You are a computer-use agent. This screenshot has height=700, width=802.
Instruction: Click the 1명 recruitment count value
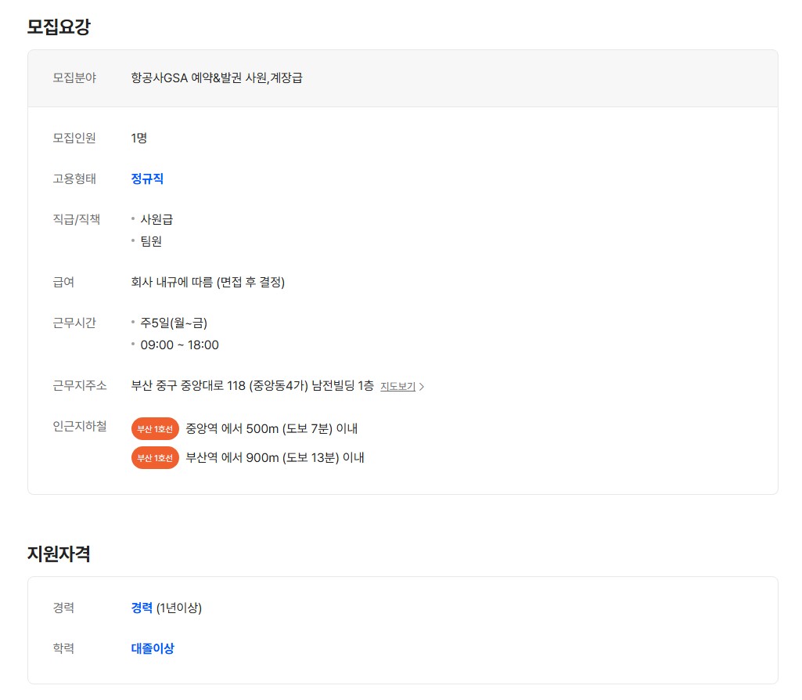(x=139, y=138)
